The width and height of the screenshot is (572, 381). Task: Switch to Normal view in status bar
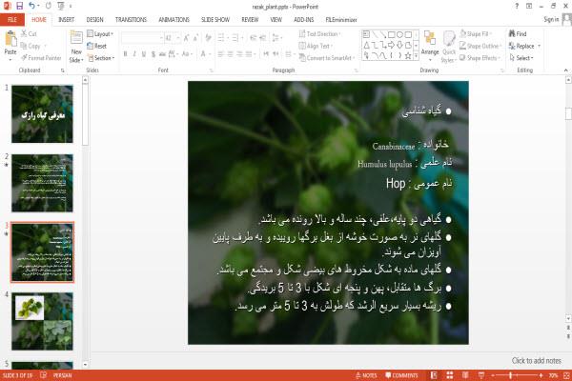pos(434,375)
